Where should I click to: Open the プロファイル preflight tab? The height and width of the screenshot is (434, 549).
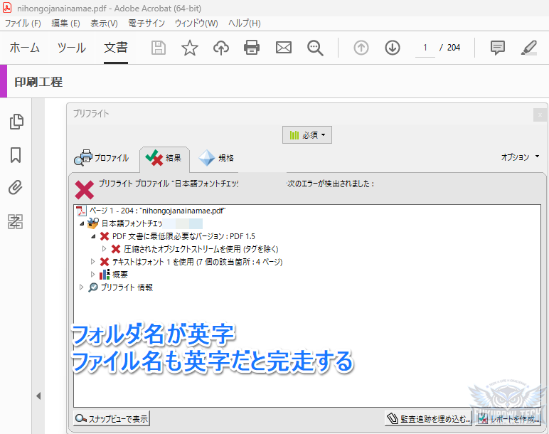102,158
